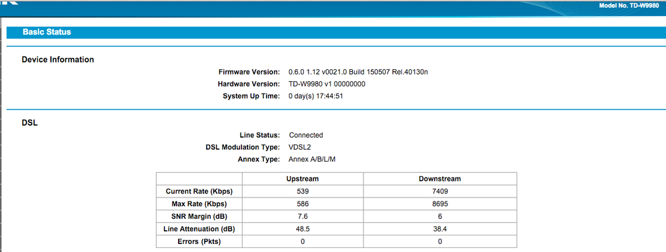Screen dimensions: 666x252
Task: Select the VDSL2 modulation value
Action: click(x=299, y=148)
